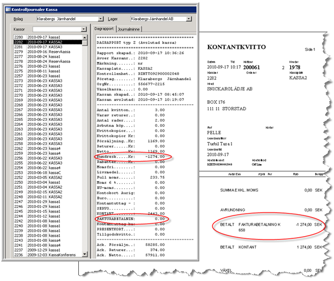
Task: Choose row 2236 KassaKonferens
Action: coord(48,255)
